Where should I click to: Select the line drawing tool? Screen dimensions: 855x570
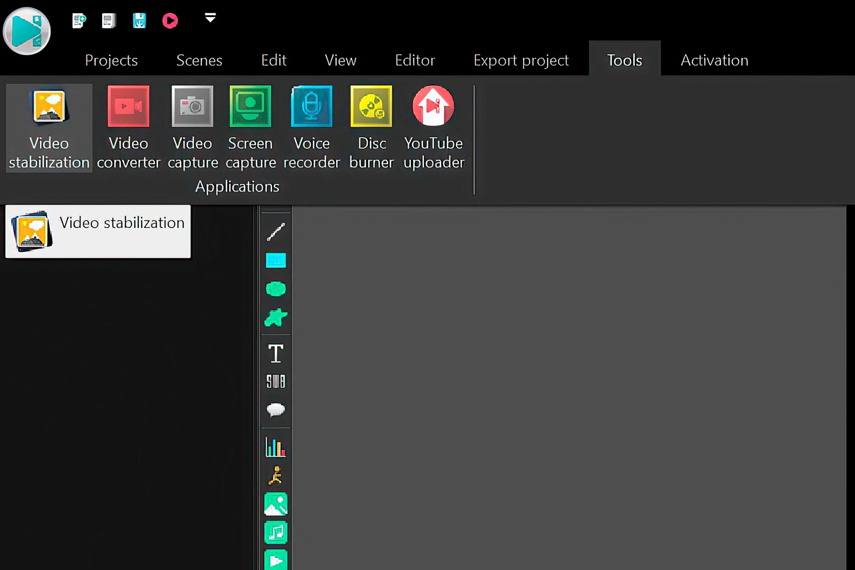276,232
